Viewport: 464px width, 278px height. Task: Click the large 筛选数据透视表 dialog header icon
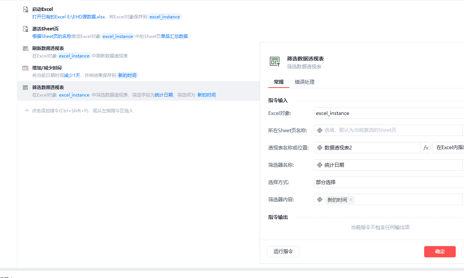275,62
